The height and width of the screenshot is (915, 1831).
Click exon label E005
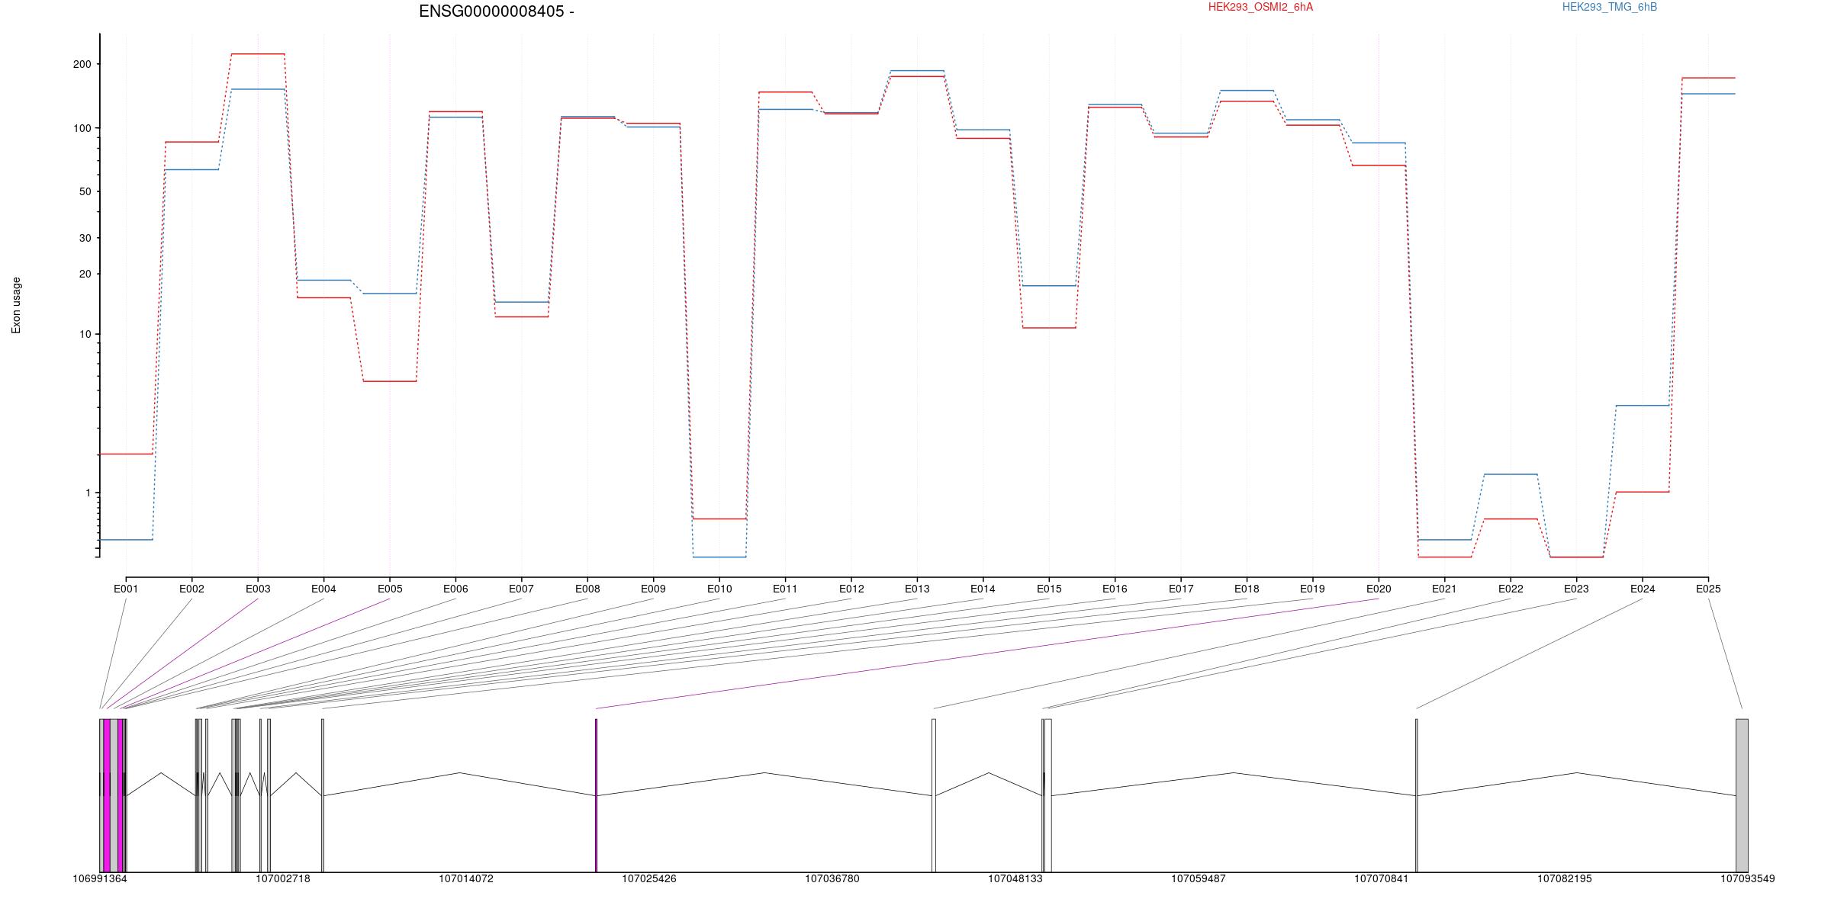390,589
